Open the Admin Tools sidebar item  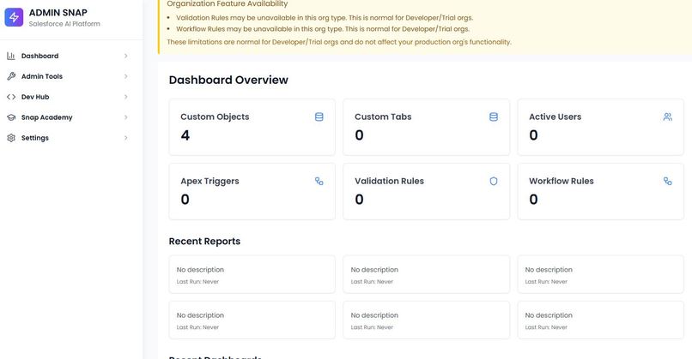(68, 76)
